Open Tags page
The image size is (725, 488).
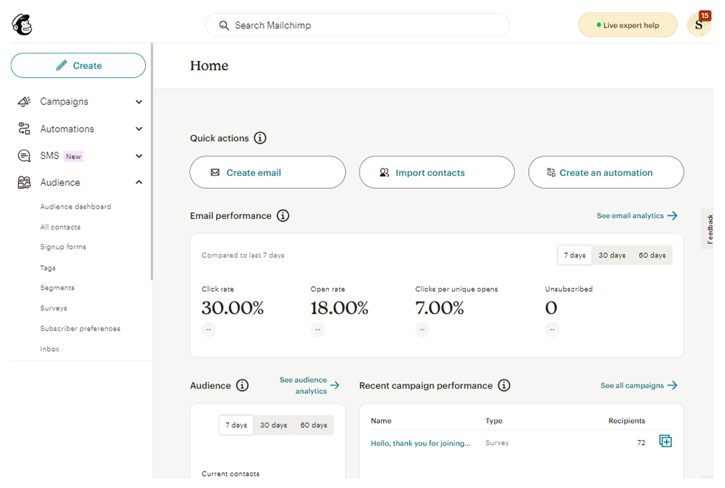pos(48,268)
